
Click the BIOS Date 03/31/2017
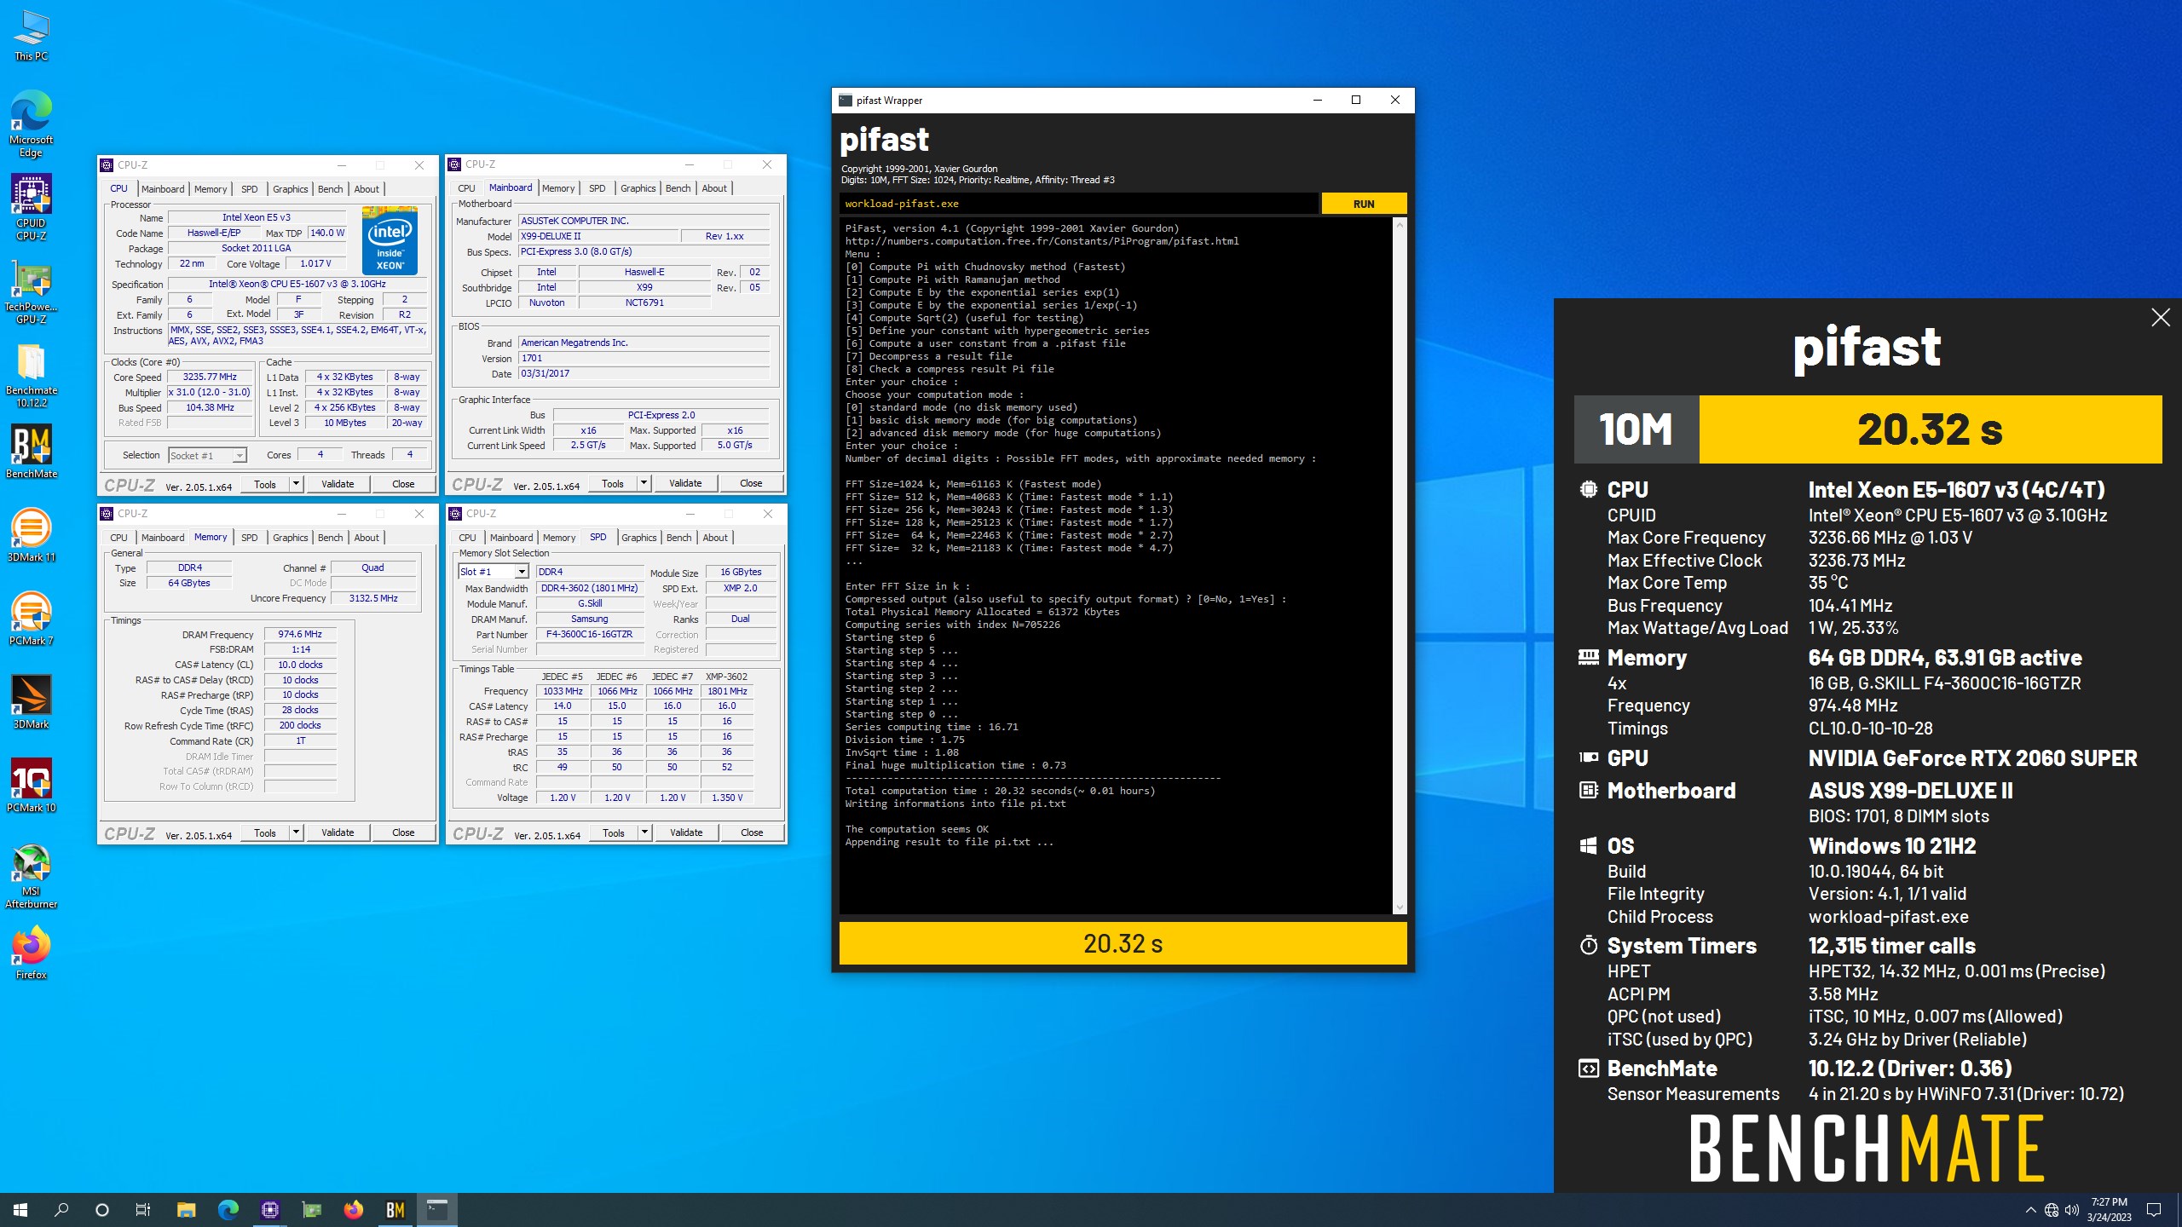pyautogui.click(x=644, y=373)
